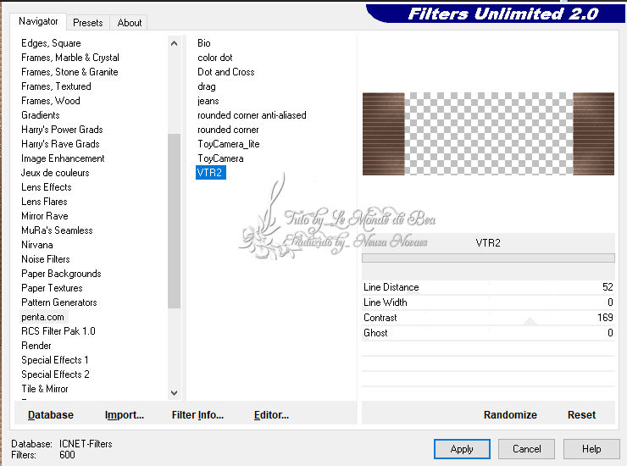Select Lens Flares category
Screen dimensions: 627x466
(x=44, y=202)
